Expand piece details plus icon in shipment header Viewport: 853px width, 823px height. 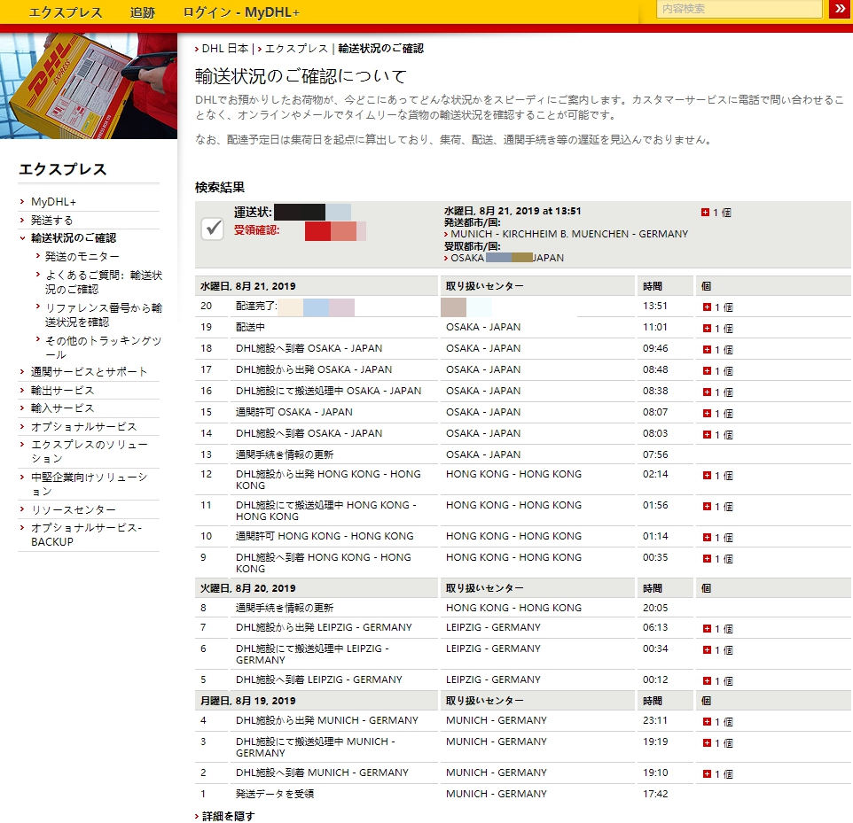click(705, 213)
